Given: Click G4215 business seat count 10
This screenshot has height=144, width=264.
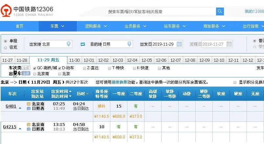Looking at the screenshot, I should coord(102,127).
